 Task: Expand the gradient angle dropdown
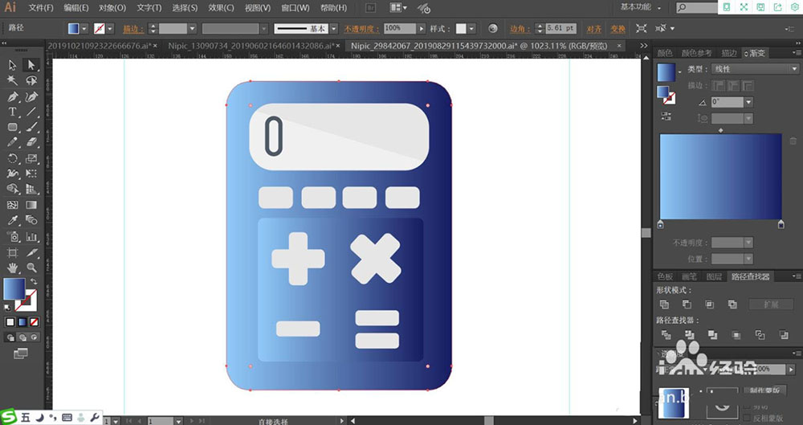748,102
